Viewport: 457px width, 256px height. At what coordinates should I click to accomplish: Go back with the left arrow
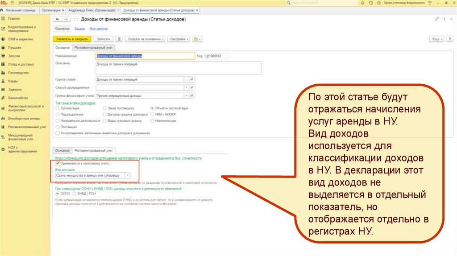click(58, 19)
